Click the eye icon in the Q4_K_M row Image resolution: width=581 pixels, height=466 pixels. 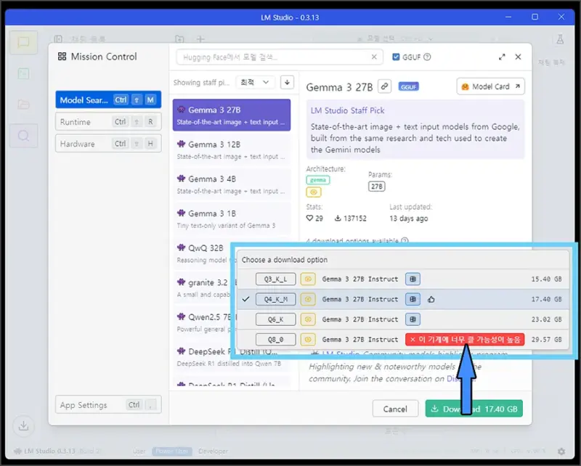(x=308, y=299)
